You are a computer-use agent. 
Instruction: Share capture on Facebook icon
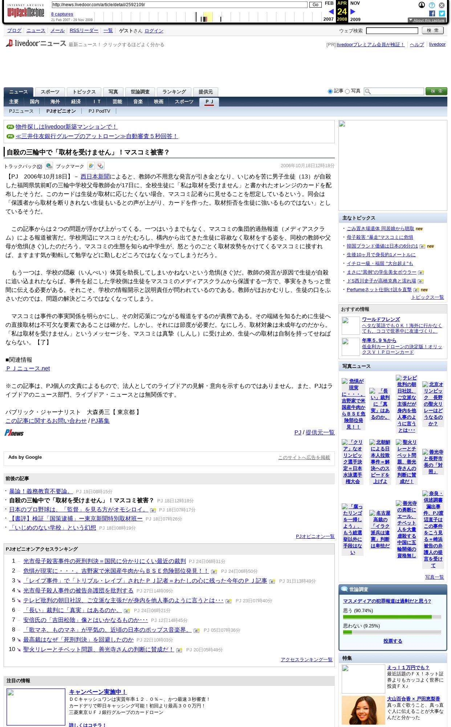click(x=432, y=13)
